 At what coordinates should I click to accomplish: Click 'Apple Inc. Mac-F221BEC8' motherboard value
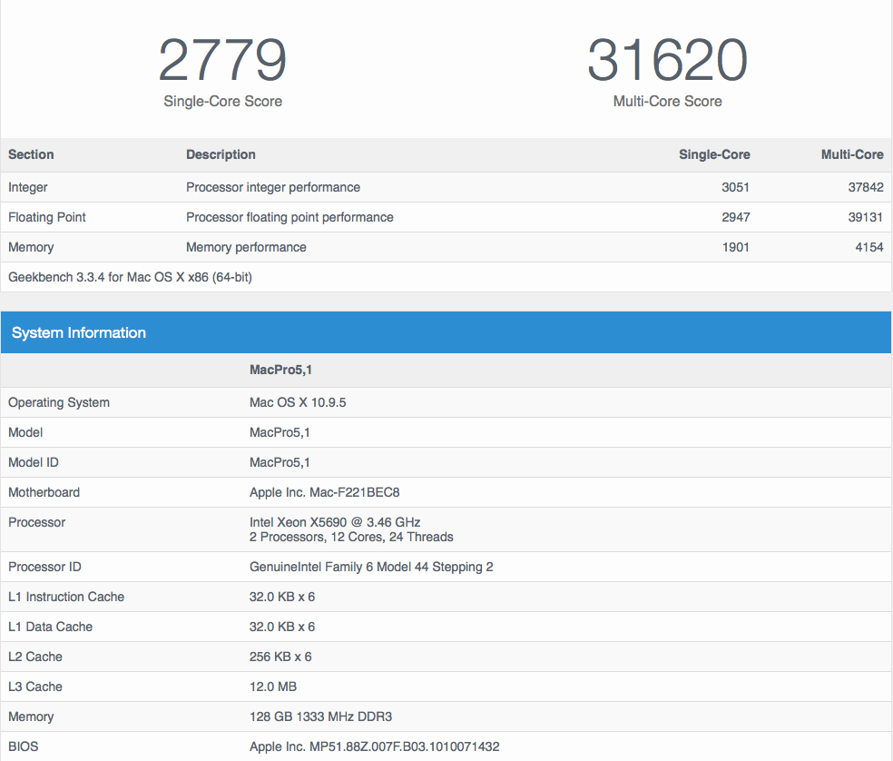click(324, 492)
